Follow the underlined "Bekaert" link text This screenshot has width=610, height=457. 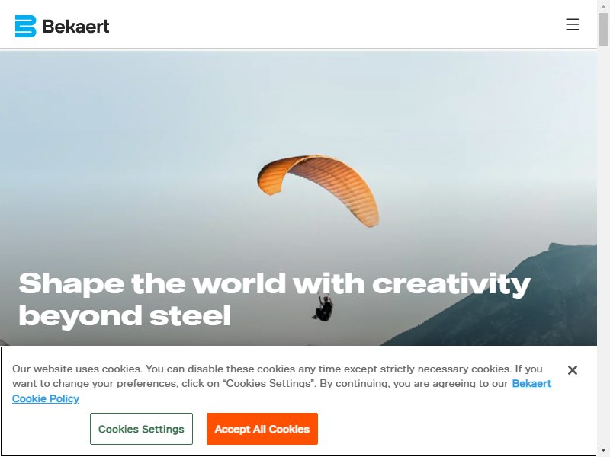(x=531, y=384)
